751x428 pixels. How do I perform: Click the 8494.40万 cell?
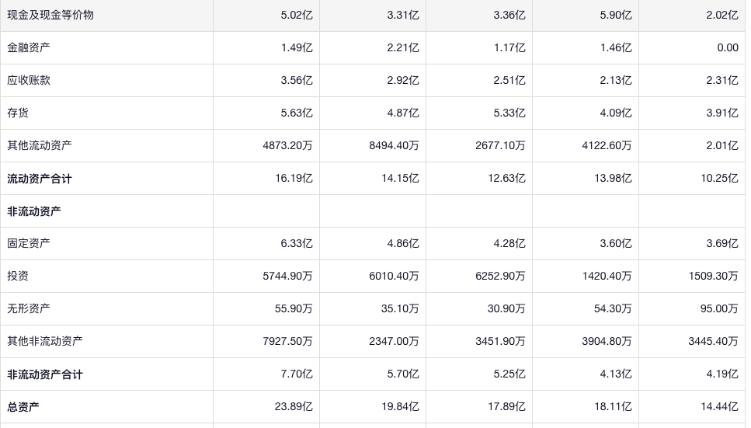coord(394,145)
